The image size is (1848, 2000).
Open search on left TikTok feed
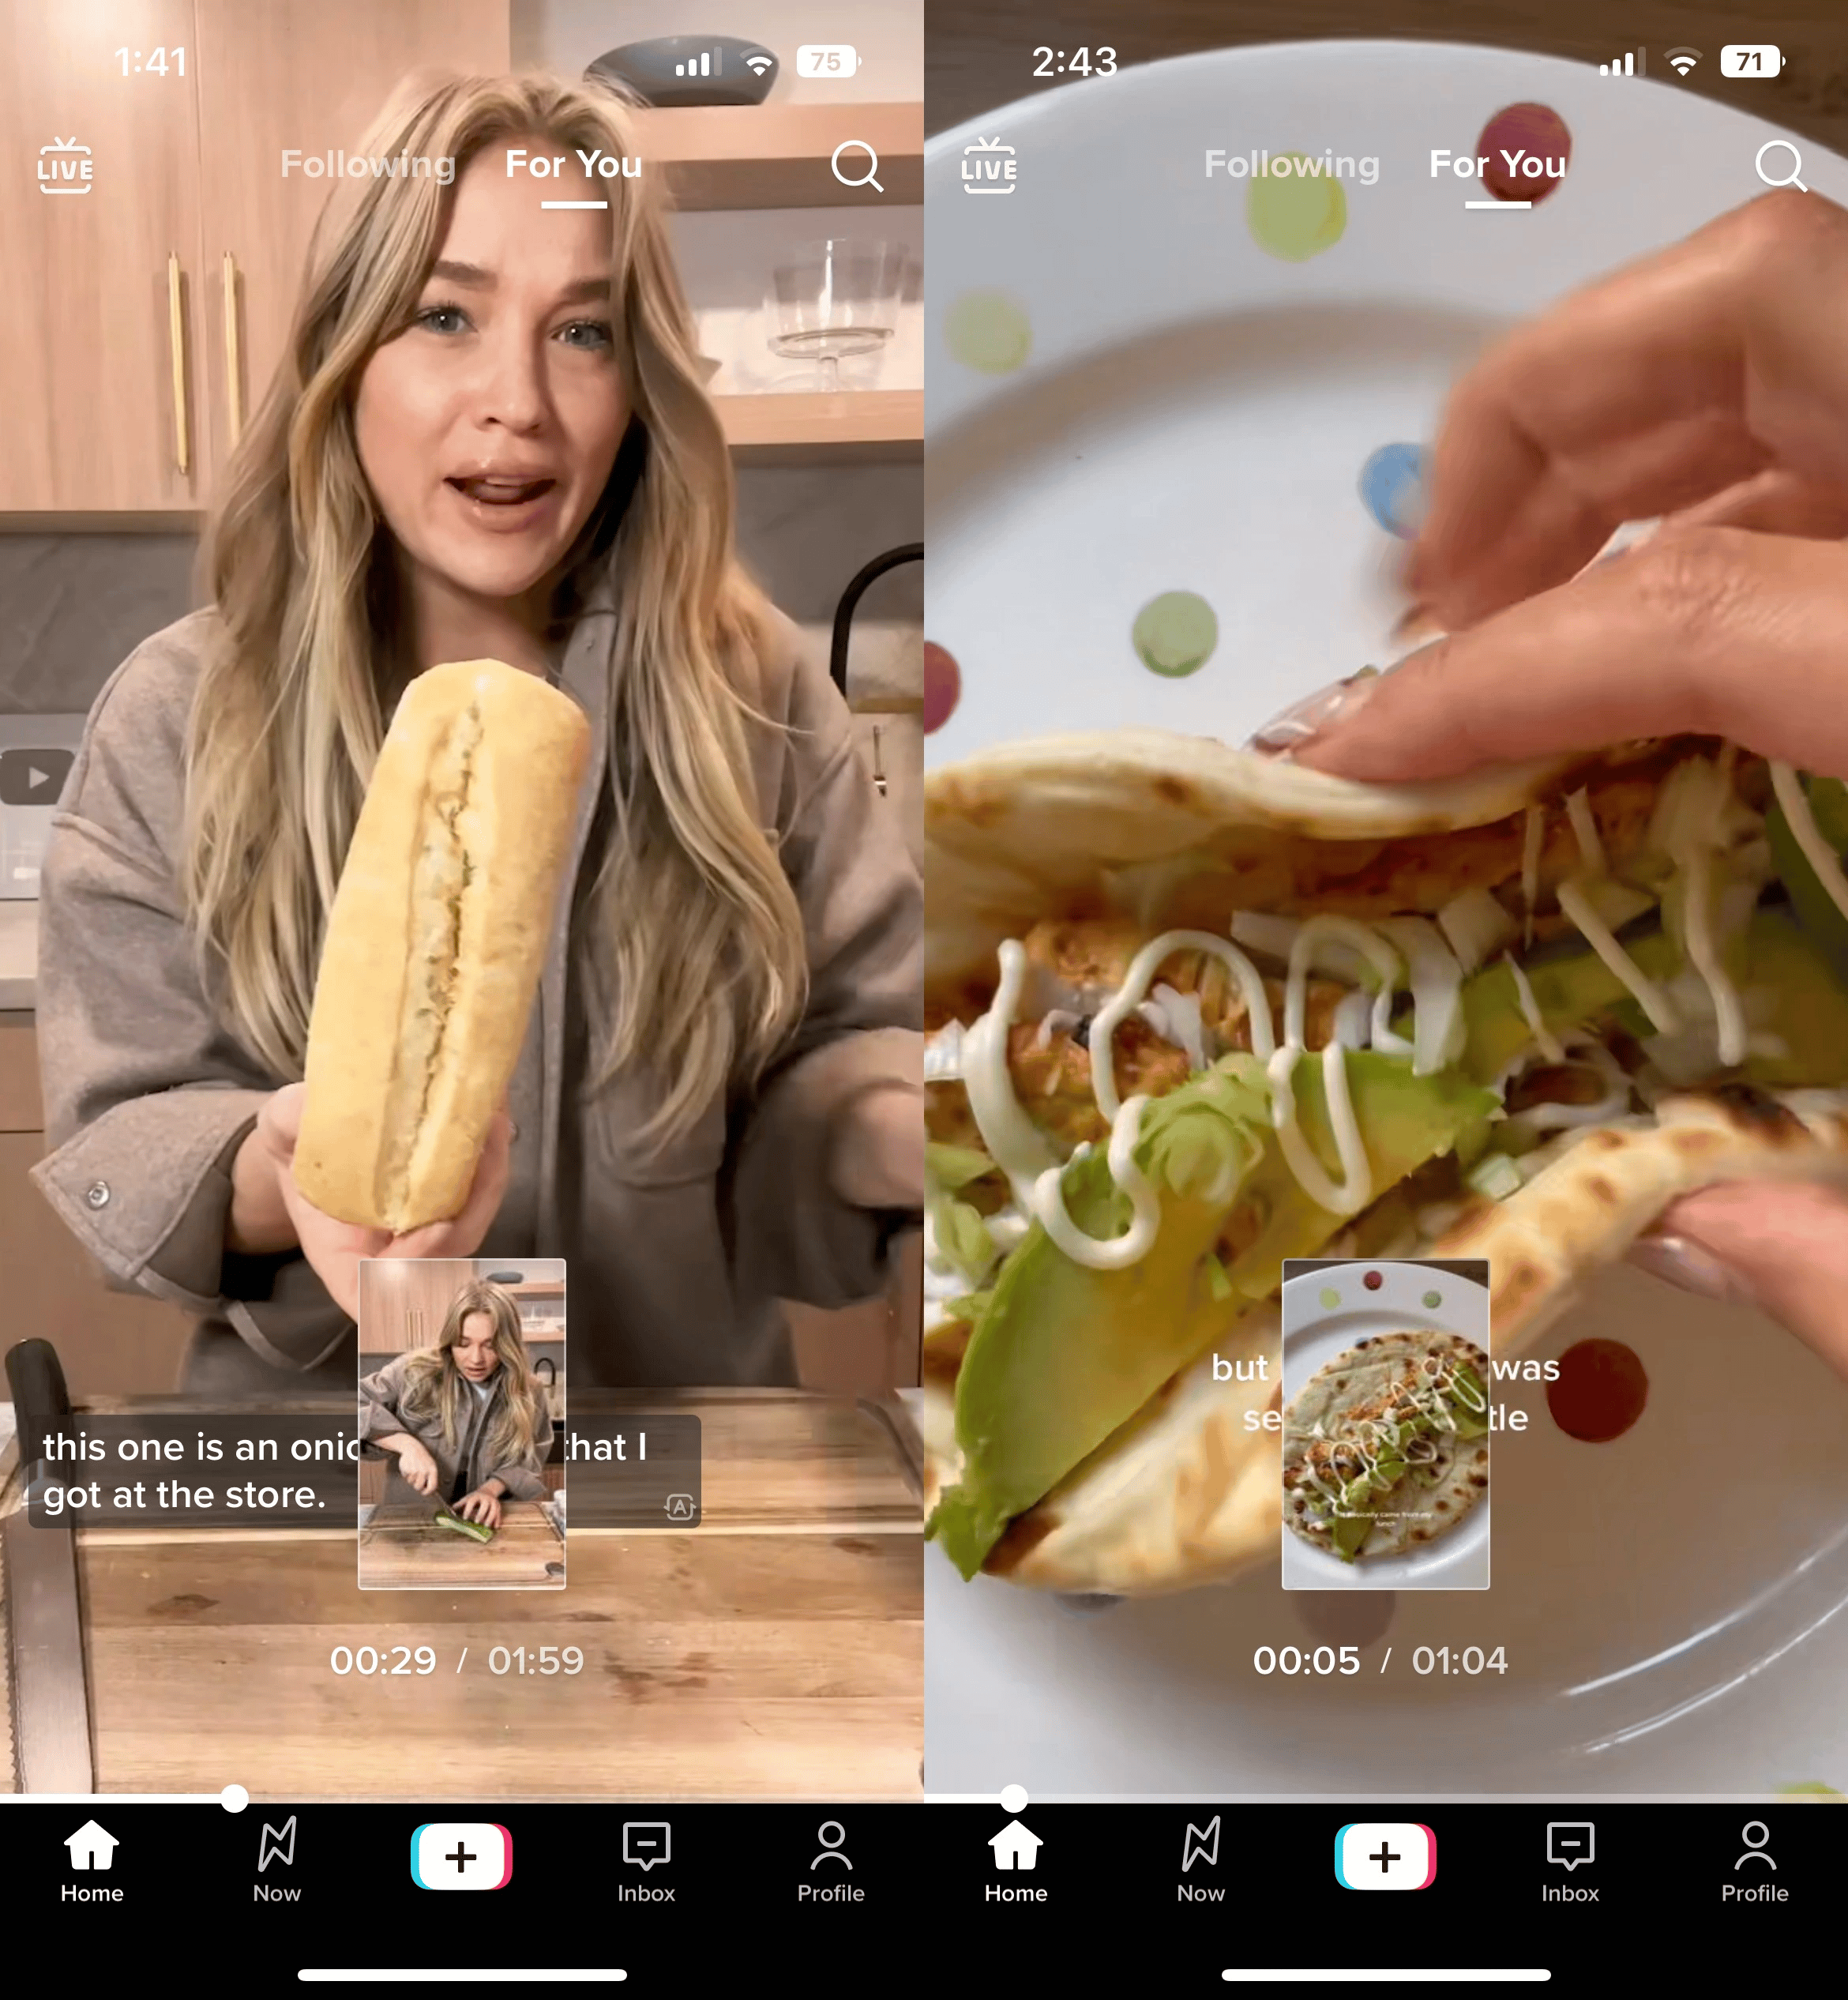click(857, 164)
